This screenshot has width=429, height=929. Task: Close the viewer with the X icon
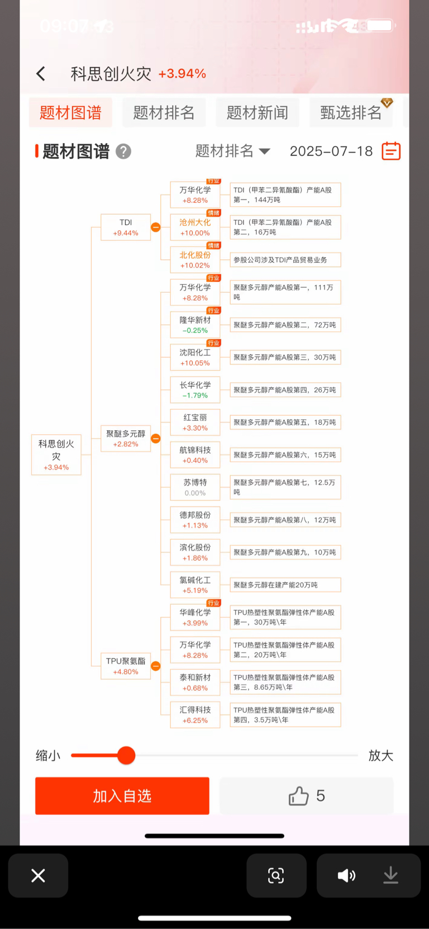[x=38, y=875]
